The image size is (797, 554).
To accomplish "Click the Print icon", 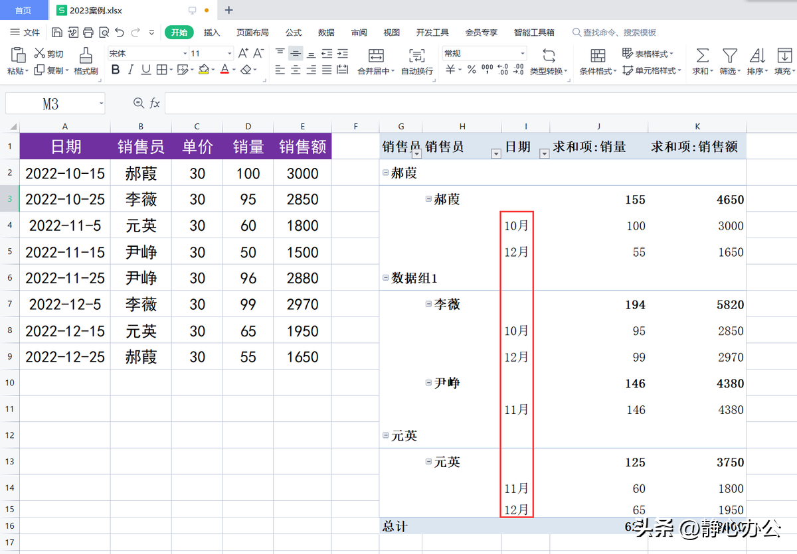I will click(x=88, y=33).
